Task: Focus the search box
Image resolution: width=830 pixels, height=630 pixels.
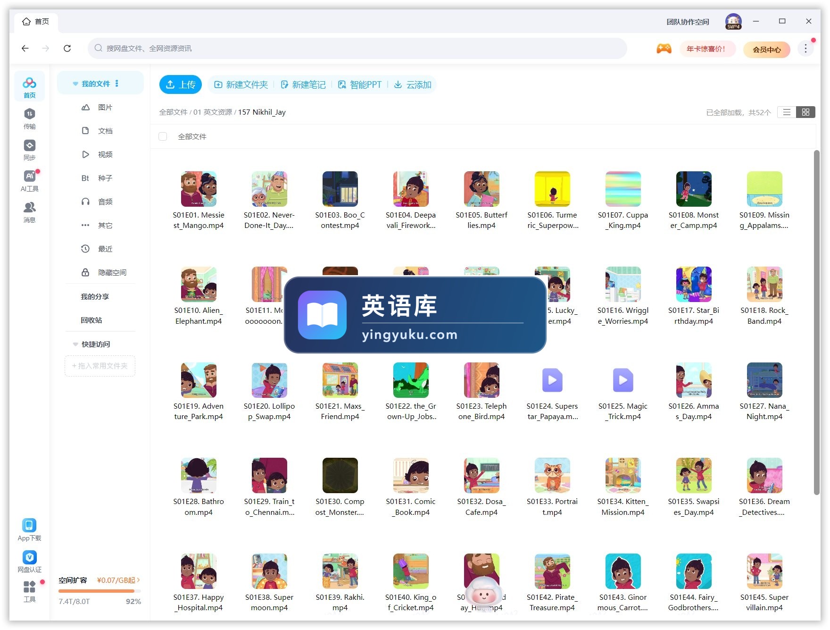Action: (357, 48)
